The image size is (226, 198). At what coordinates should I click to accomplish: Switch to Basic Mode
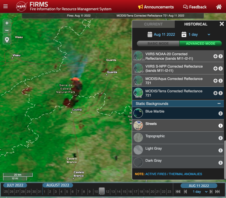(158, 43)
